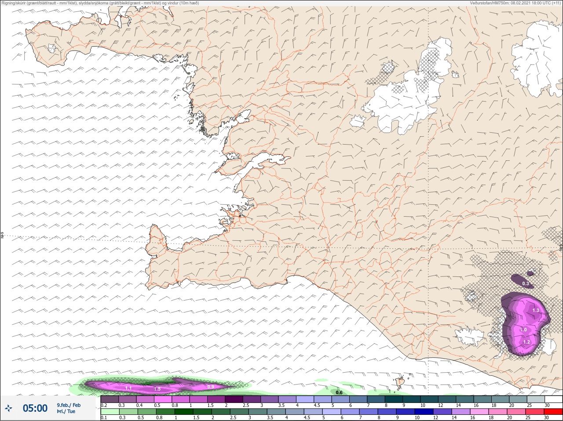Click the '9.feb./ Feb' date text
Screen dimensions: 563x421
[69, 405]
